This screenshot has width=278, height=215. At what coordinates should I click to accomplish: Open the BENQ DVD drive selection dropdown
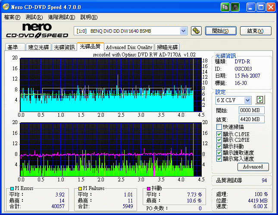point(183,31)
